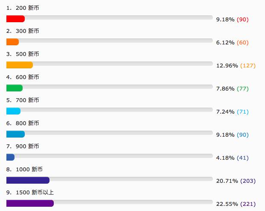Screen dimensions: 265x211
Task: Click the 6.12% percentage text
Action: click(225, 43)
